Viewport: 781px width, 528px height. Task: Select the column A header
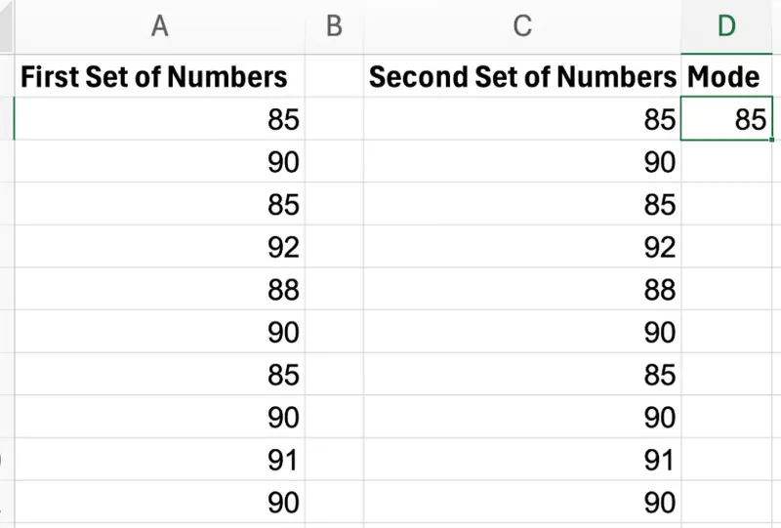coord(159,26)
